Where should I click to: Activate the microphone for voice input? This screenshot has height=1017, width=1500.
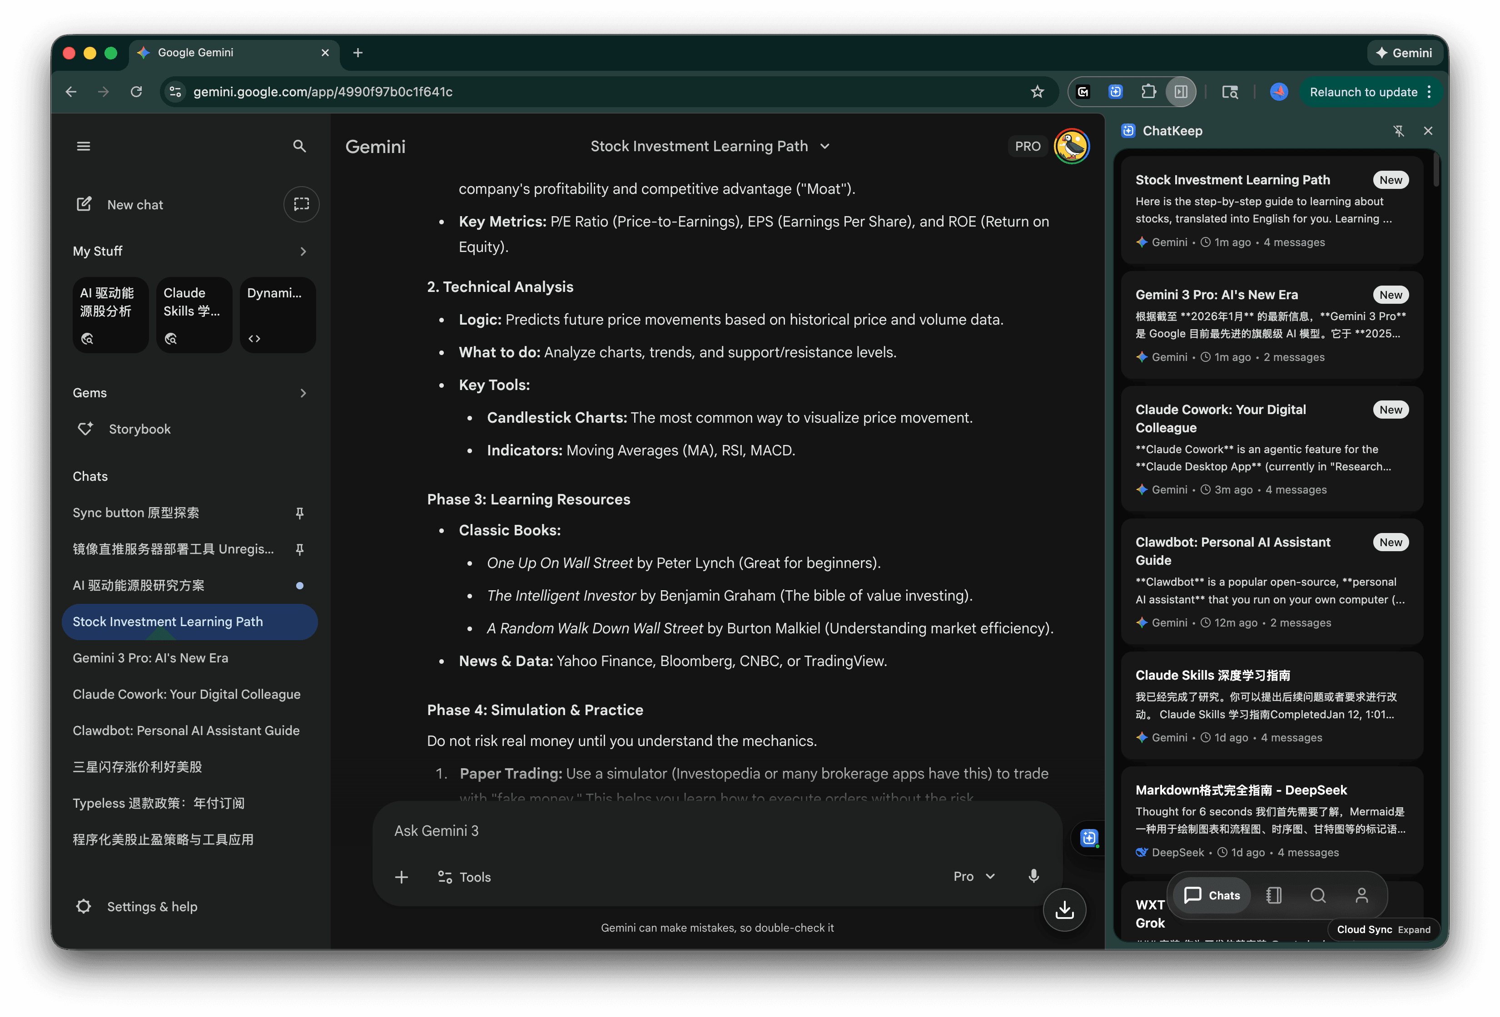tap(1033, 876)
